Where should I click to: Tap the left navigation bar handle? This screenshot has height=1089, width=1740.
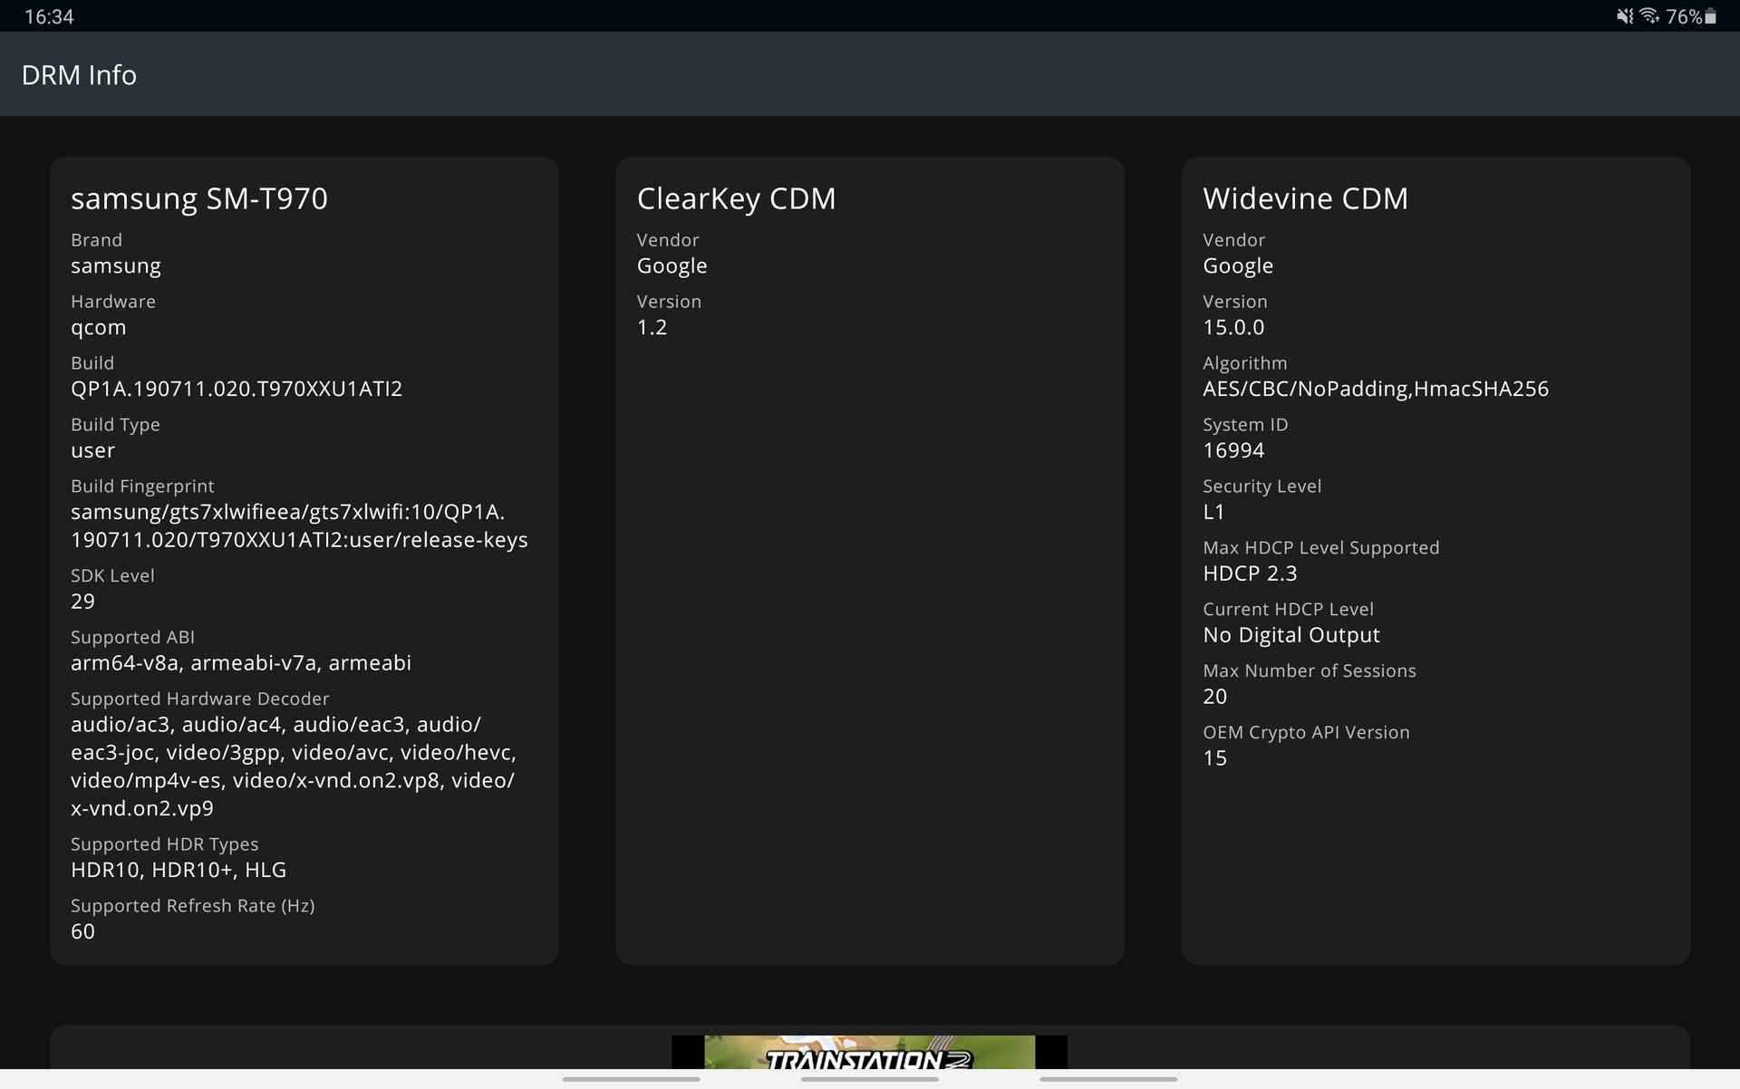click(x=631, y=1079)
